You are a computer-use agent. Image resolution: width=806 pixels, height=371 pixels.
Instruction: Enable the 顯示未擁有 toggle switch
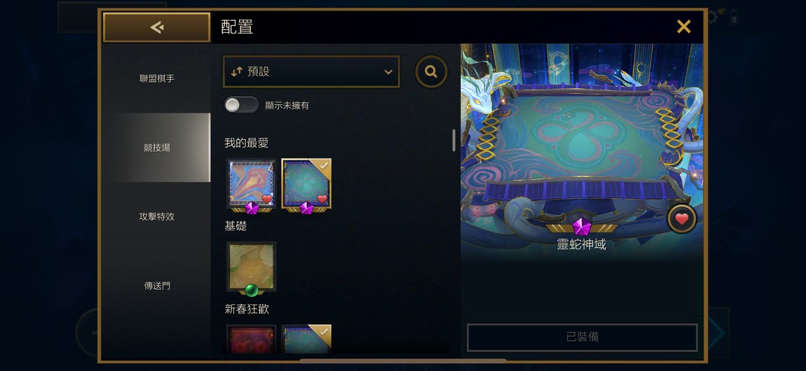[x=241, y=105]
